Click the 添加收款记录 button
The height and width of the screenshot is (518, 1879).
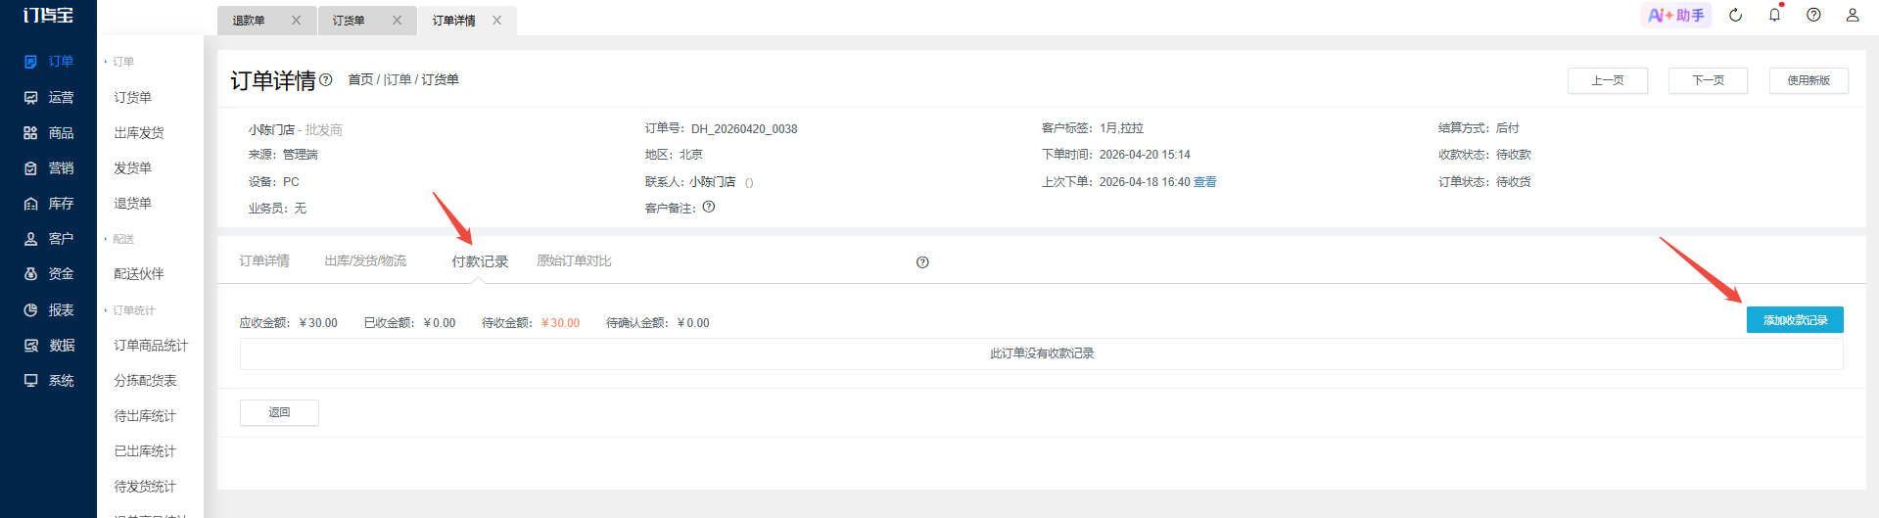[1795, 320]
